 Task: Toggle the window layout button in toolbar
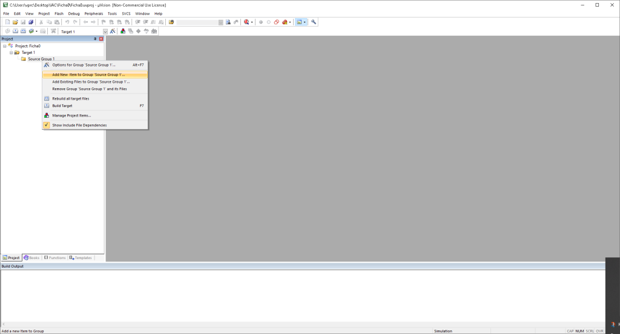(x=299, y=22)
